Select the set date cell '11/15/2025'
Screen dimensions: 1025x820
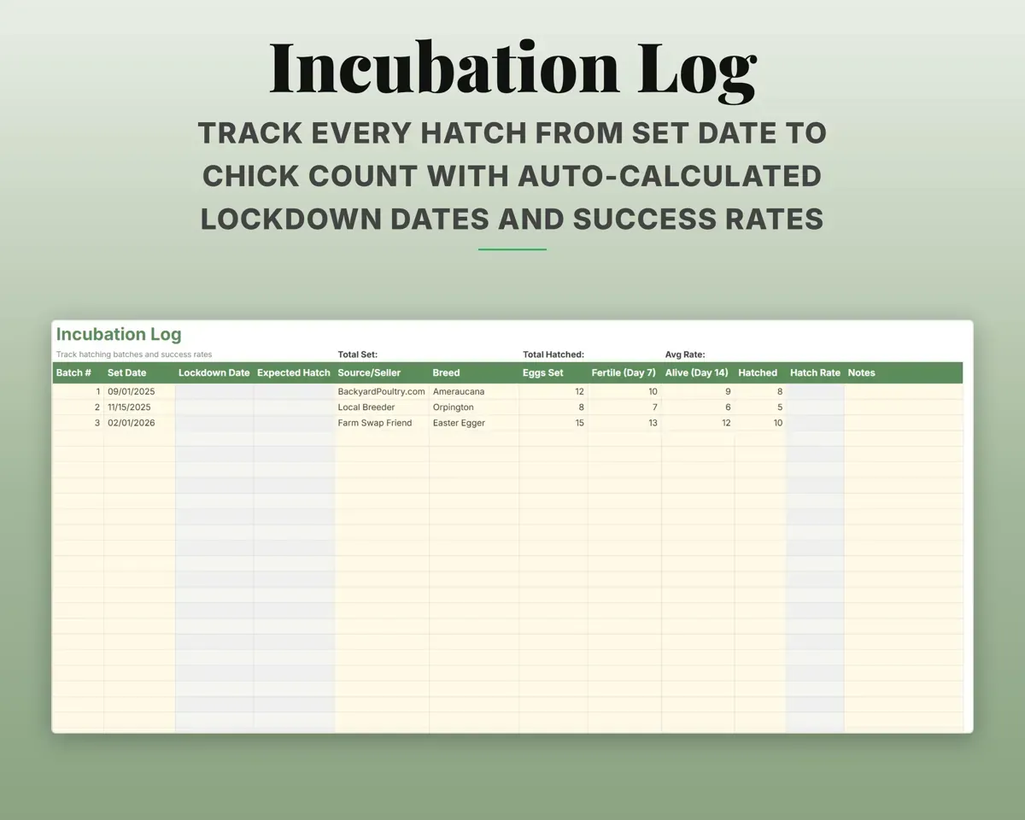(x=139, y=407)
